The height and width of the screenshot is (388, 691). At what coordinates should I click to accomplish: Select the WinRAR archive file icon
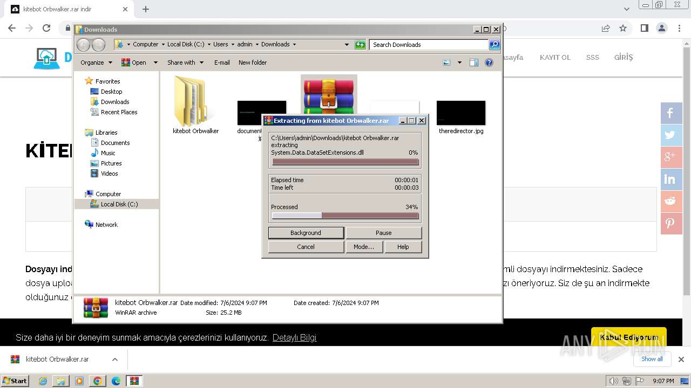329,94
